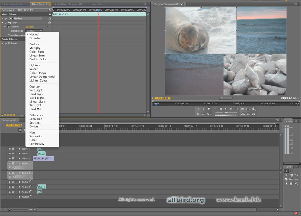301x216 pixels.
Task: Switch to the Metadata tab
Action: (97, 4)
